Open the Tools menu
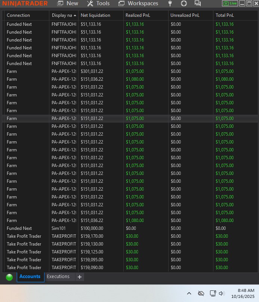 click(98, 3)
